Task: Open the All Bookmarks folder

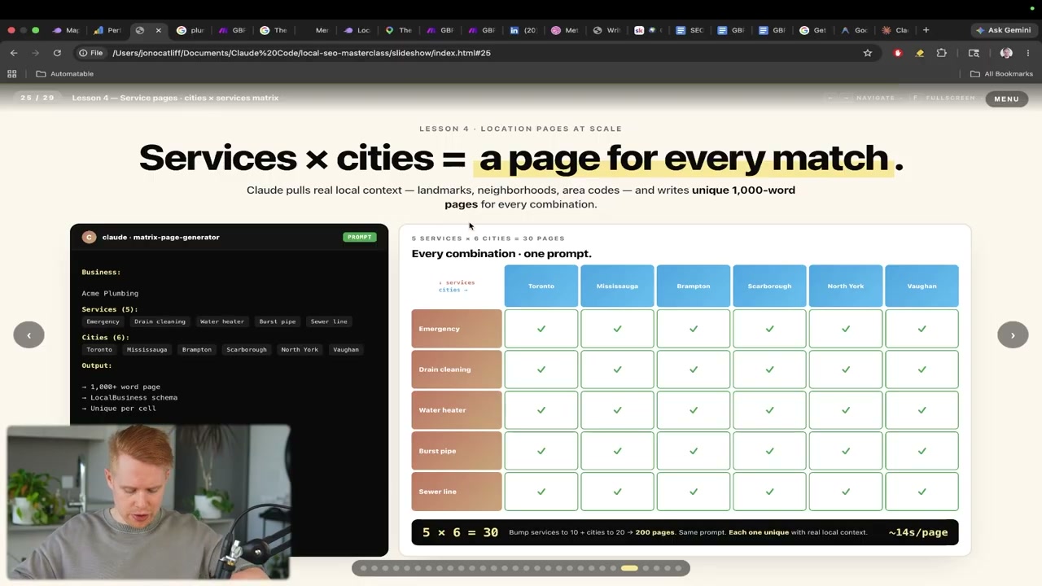Action: coord(1001,74)
